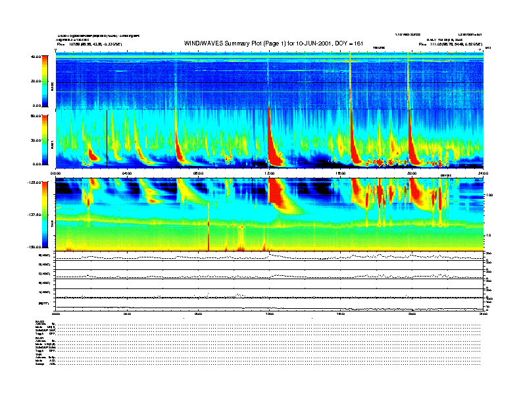Screen dimensions: 521x403
Task: Click the large red burst at 12:00 in TNR
Action: pos(278,193)
